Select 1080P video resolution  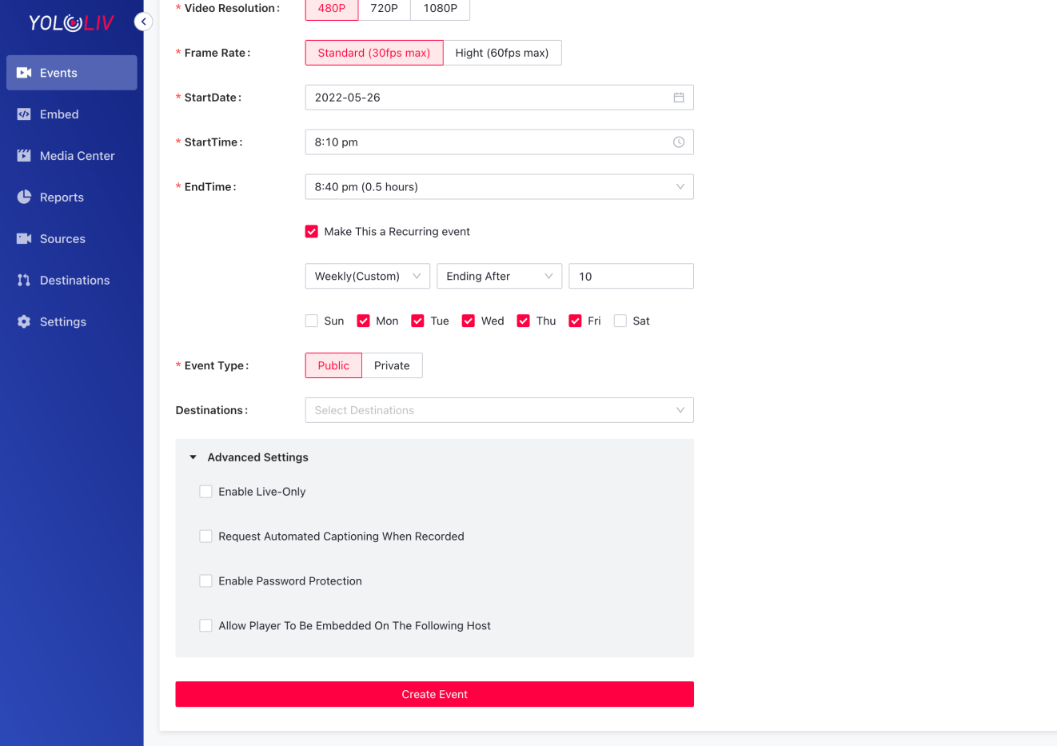tap(441, 8)
